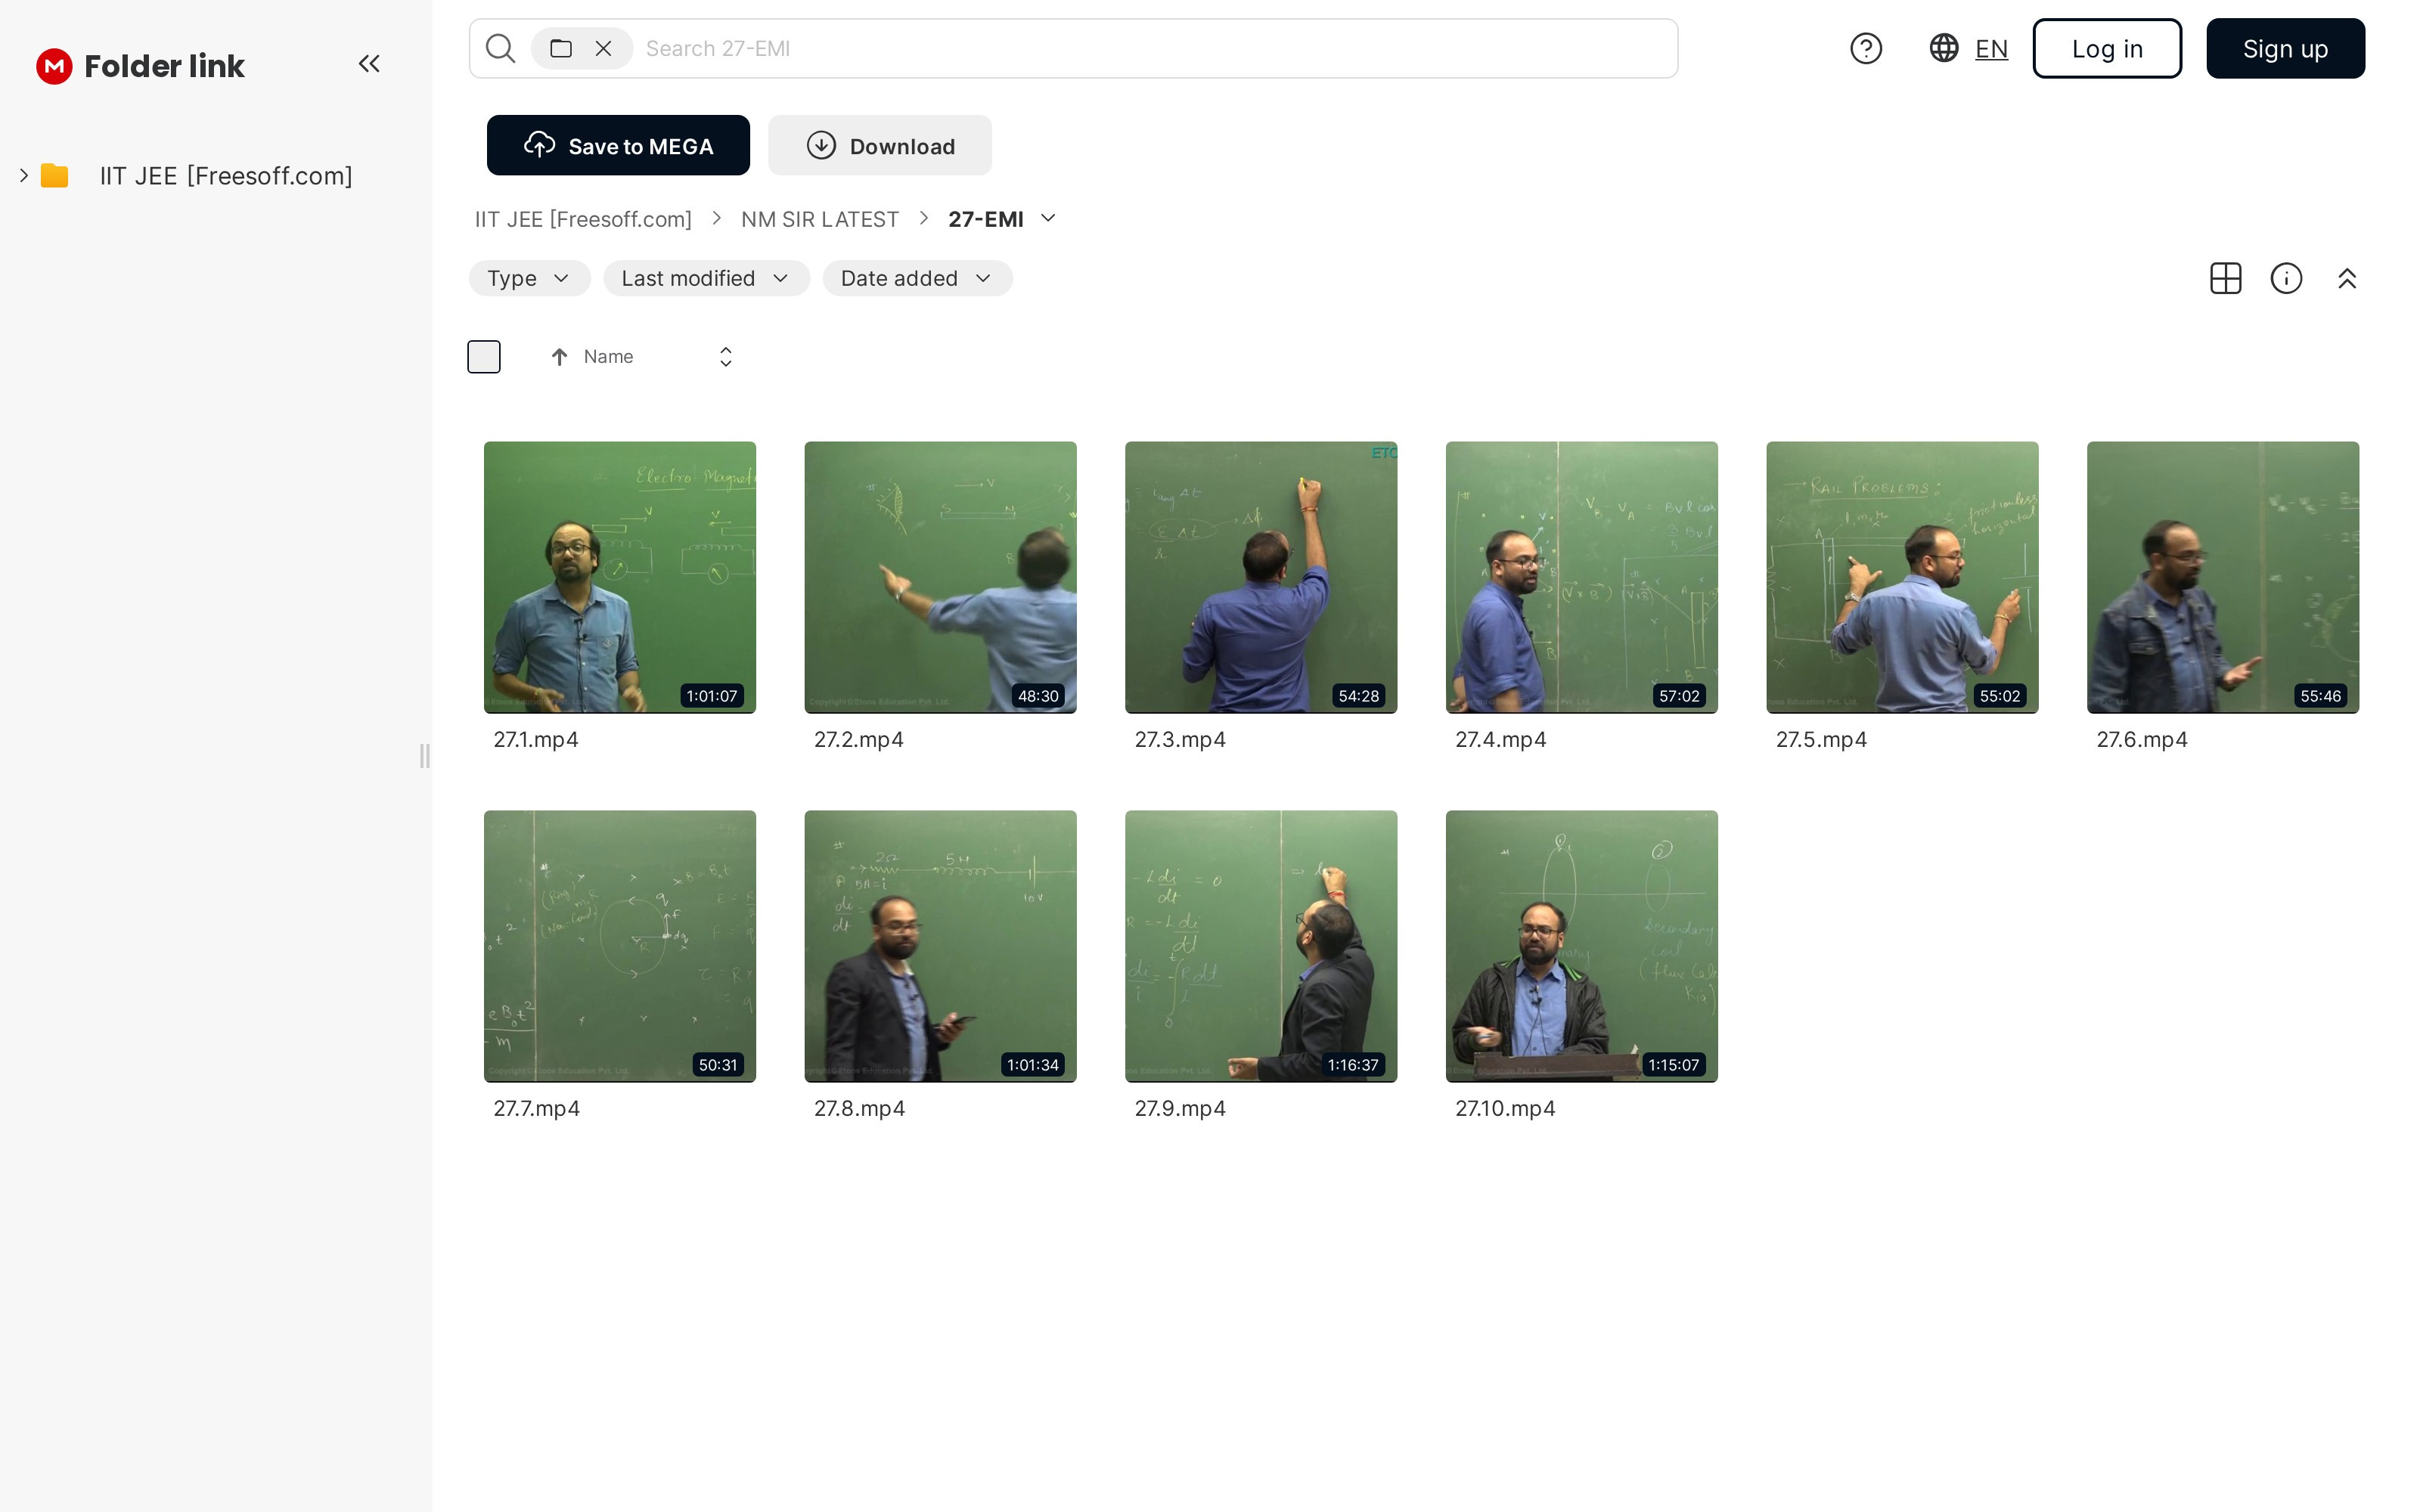Tick the select all checkbox
Image resolution: width=2420 pixels, height=1512 pixels.
[x=484, y=357]
